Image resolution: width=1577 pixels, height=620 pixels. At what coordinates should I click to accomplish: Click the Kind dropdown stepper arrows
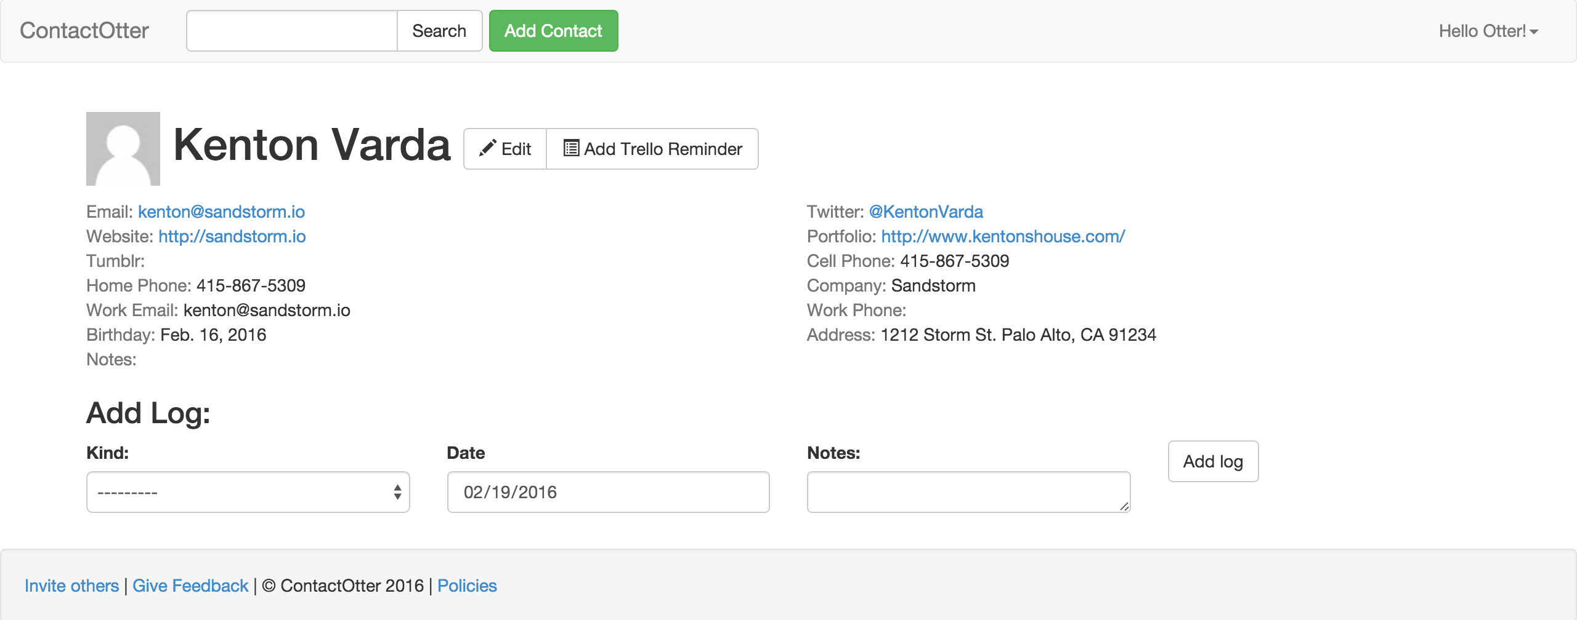click(x=397, y=492)
